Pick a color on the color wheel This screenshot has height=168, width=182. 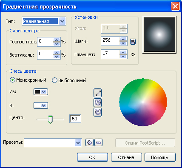[x=143, y=102]
